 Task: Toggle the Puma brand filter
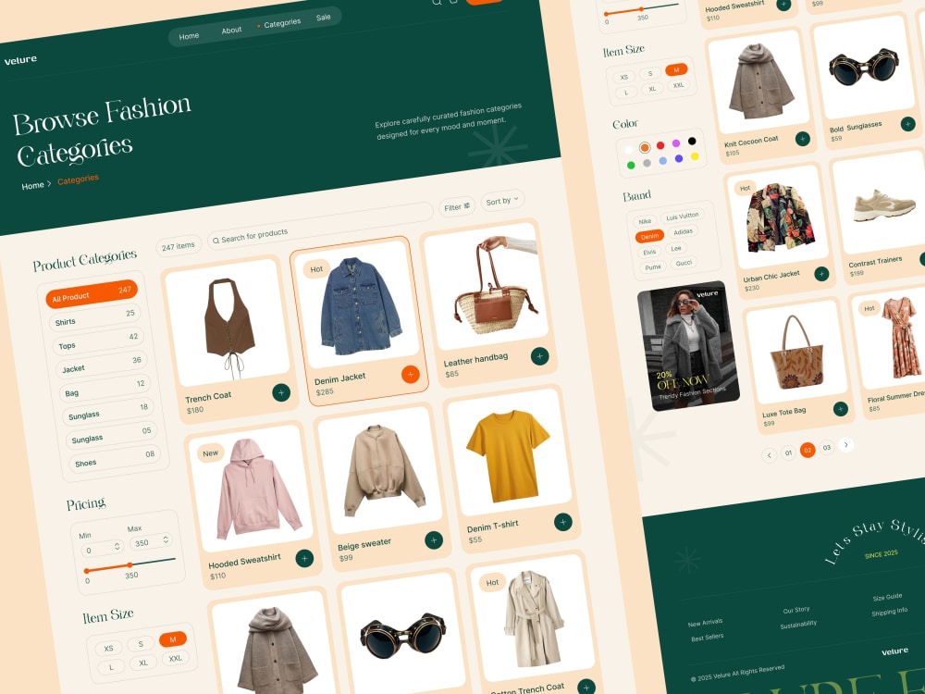pyautogui.click(x=653, y=267)
